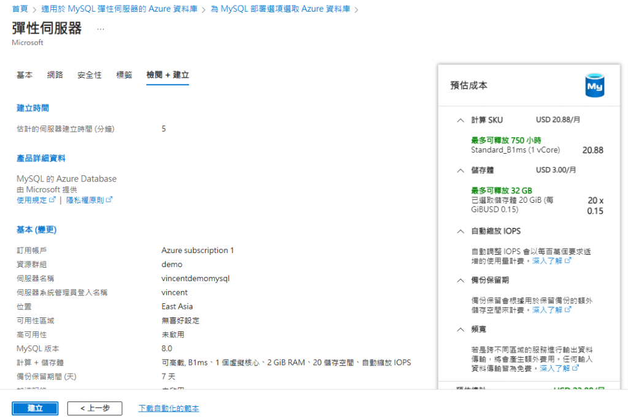Screen dimensions: 628x419
Task: Open the 隱私權原則 external link
Action: pos(90,200)
